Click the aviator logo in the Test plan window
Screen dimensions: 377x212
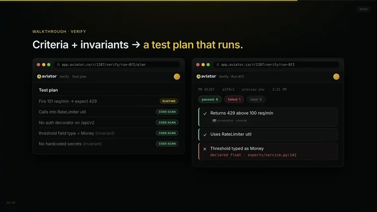coord(47,76)
